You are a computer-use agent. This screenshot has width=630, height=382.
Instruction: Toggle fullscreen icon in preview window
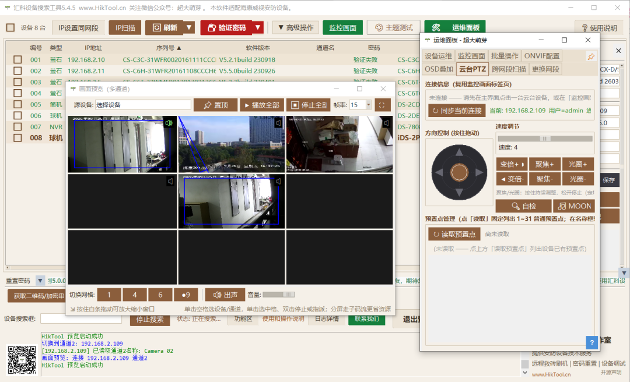tap(382, 105)
